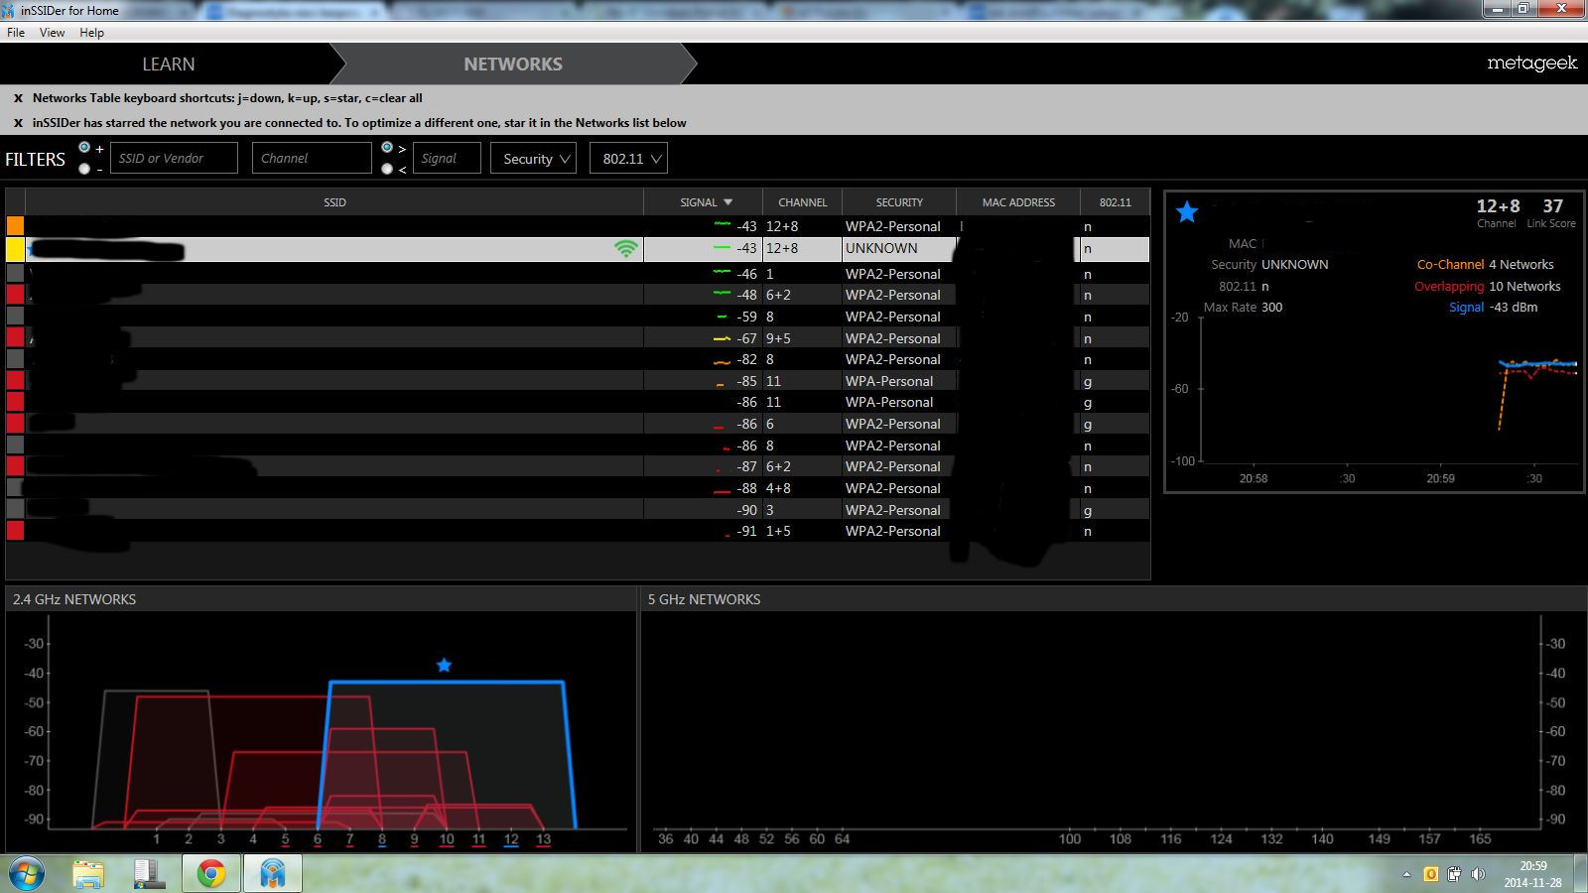Sort by the CHANNEL column header
Screen dimensions: 1588x893
(802, 202)
